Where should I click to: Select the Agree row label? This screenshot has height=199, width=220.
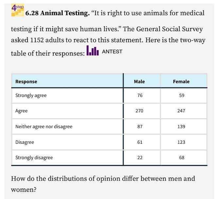click(22, 111)
